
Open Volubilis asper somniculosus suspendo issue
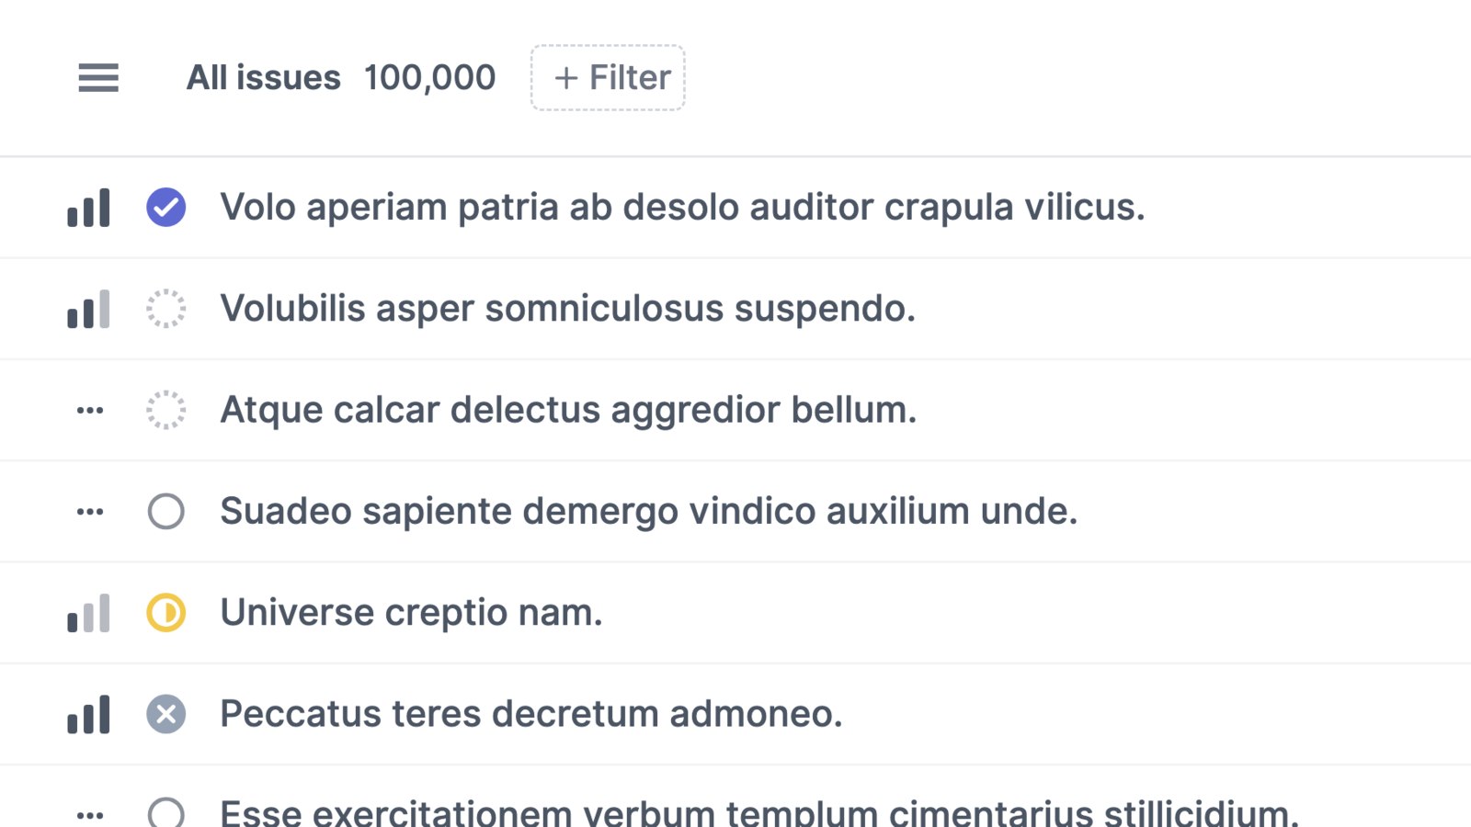pos(567,309)
